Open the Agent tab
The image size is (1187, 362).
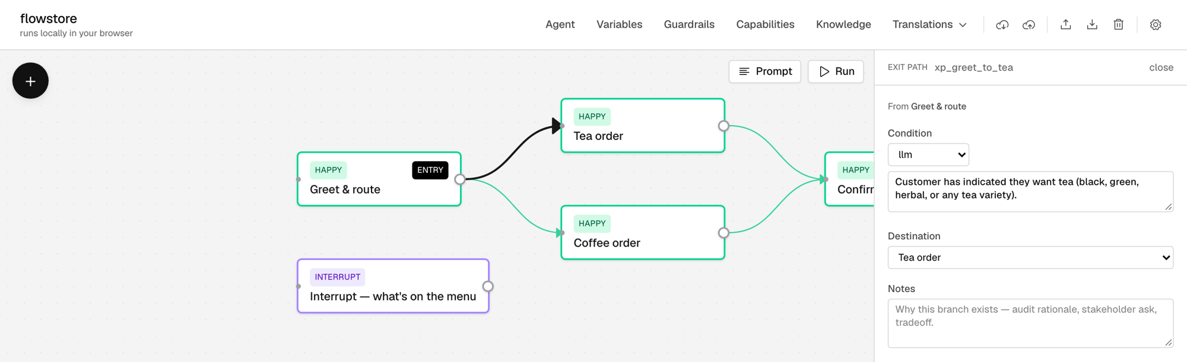coord(560,24)
